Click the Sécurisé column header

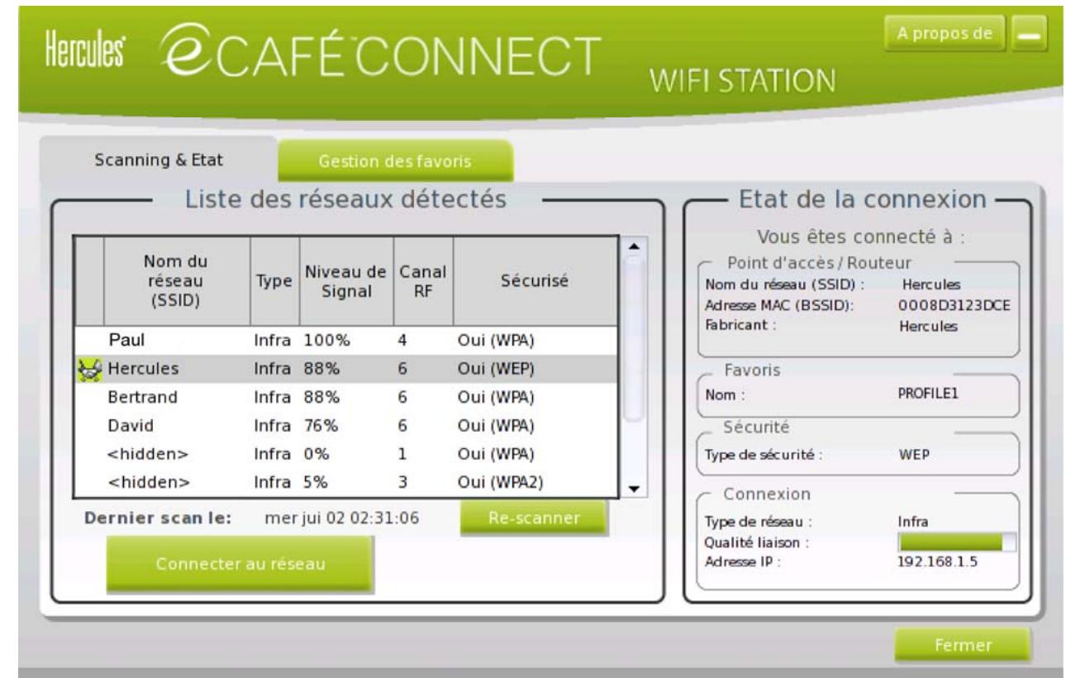535,282
